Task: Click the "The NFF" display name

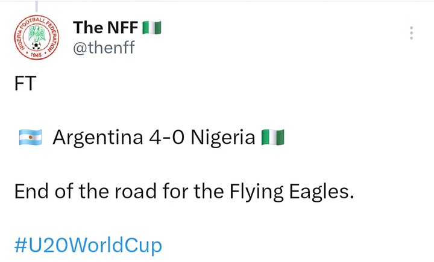Action: pyautogui.click(x=105, y=27)
